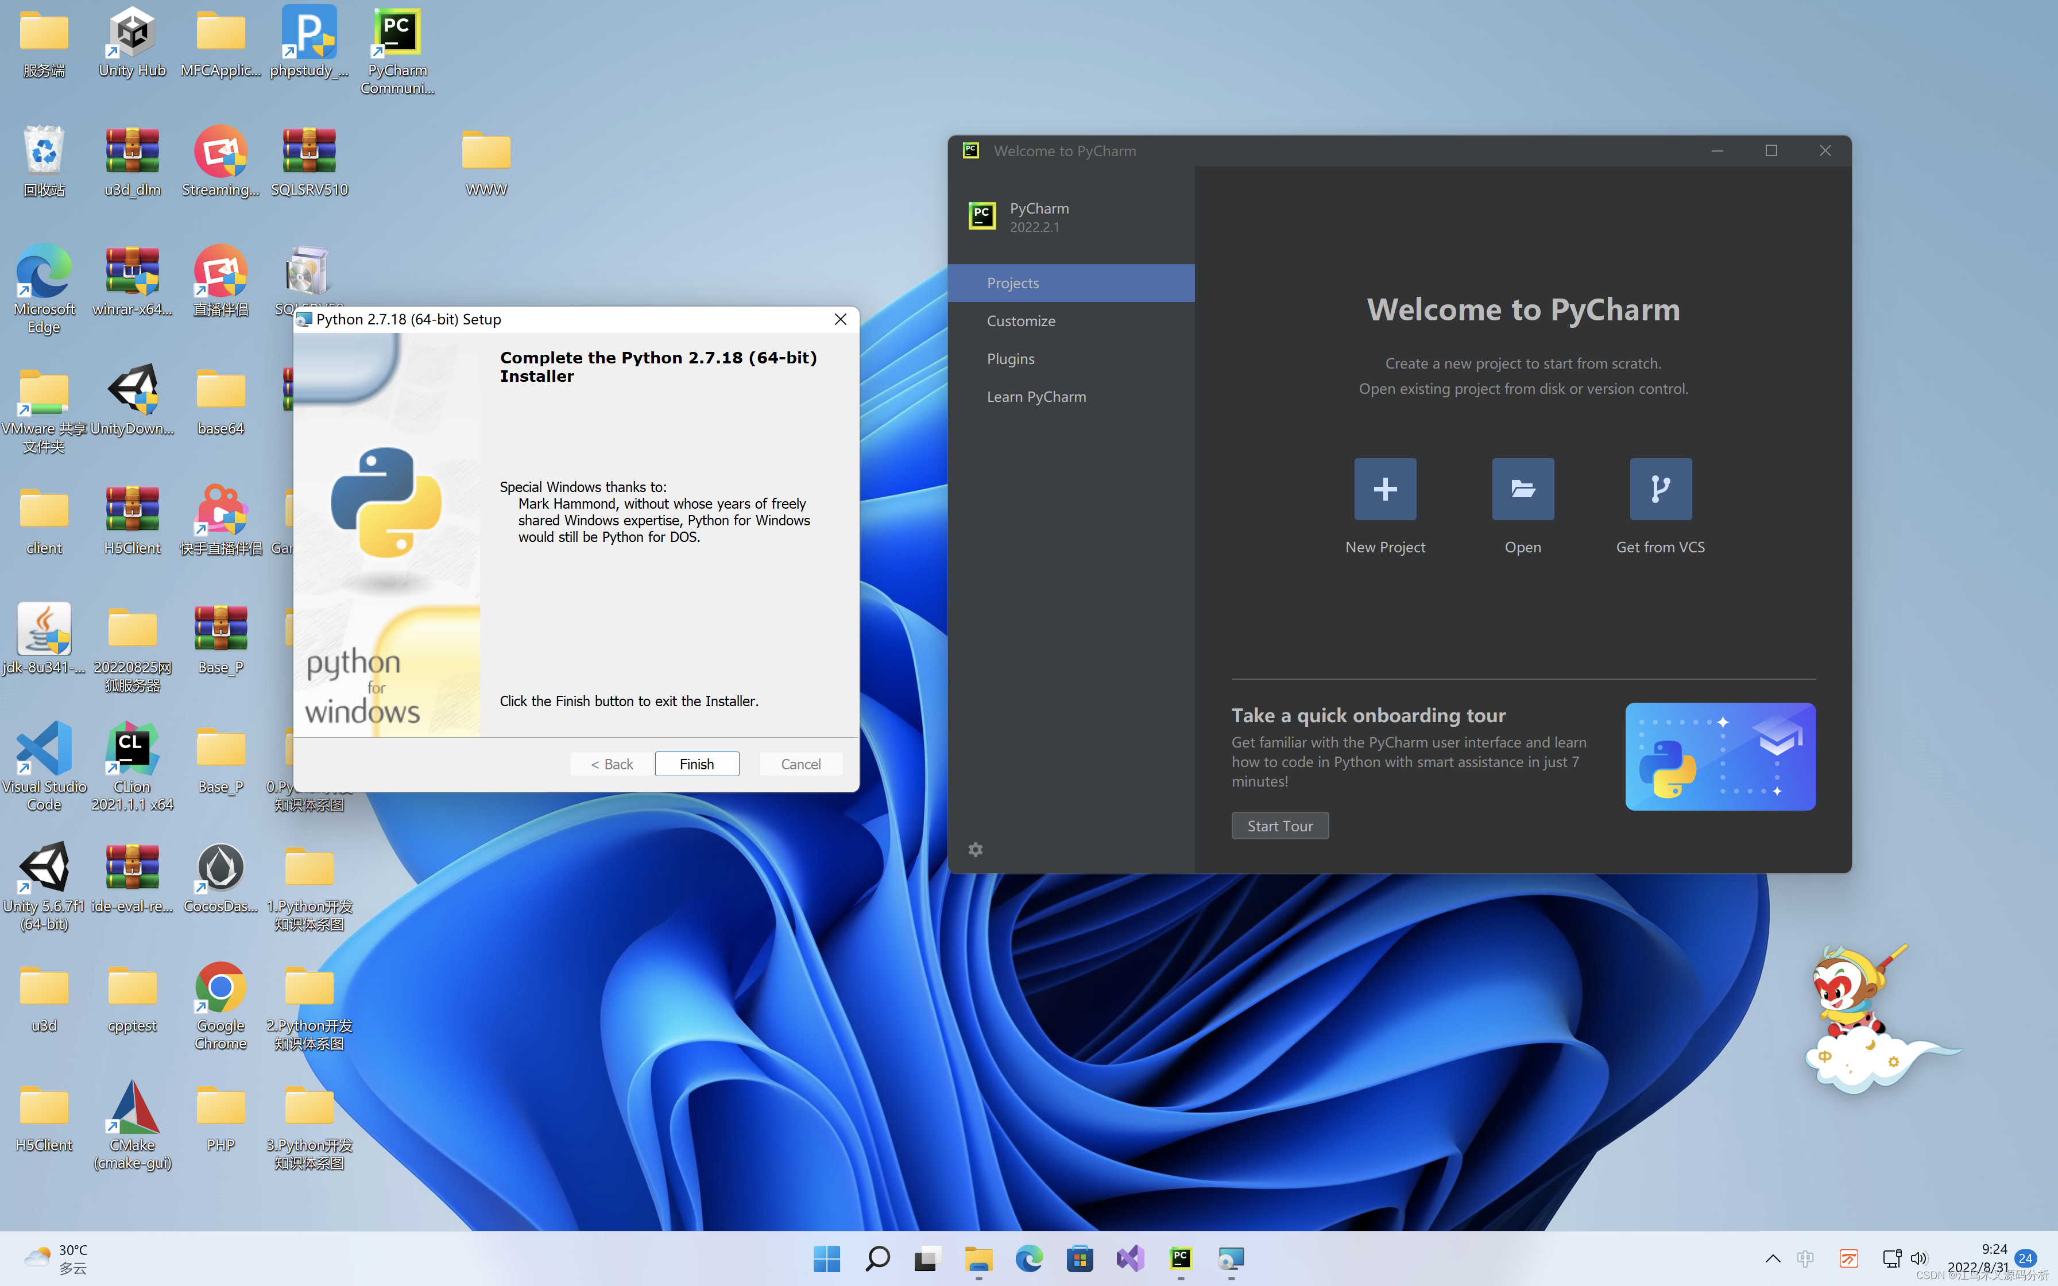The image size is (2058, 1286).
Task: Maximize the Welcome to PyCharm window
Action: coord(1770,150)
